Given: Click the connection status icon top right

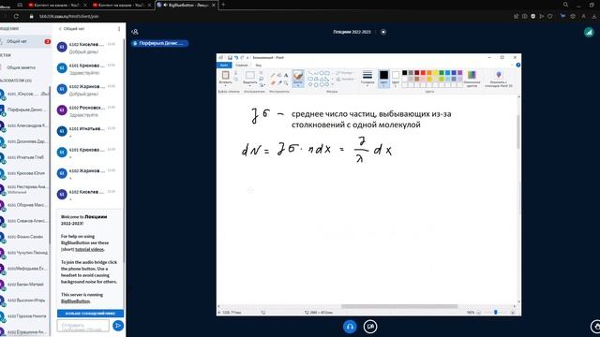Looking at the screenshot, I should (x=589, y=32).
